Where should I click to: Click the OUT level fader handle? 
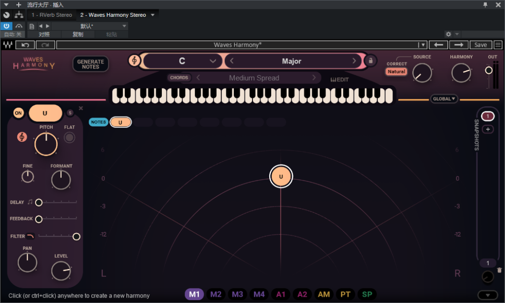[x=489, y=70]
